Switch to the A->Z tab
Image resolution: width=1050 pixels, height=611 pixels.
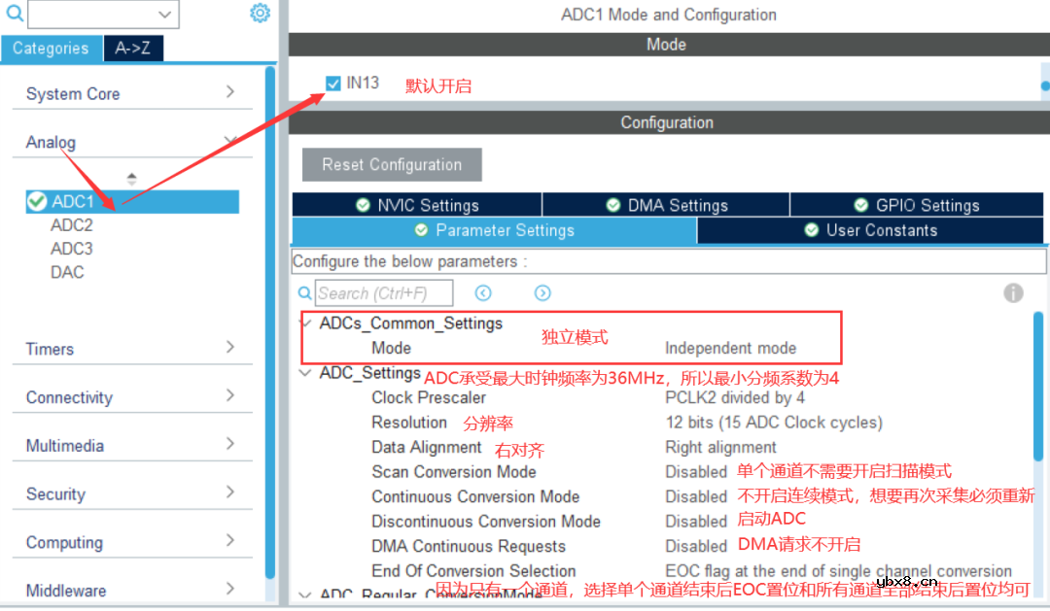(x=133, y=48)
